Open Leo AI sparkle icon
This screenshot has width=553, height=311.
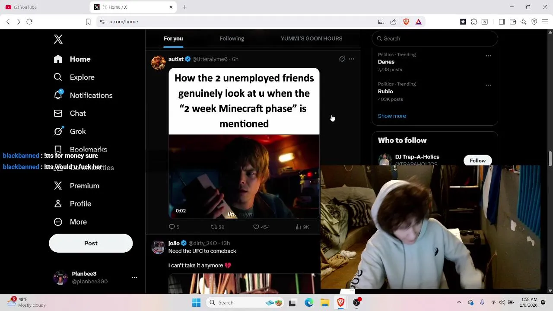click(x=524, y=22)
